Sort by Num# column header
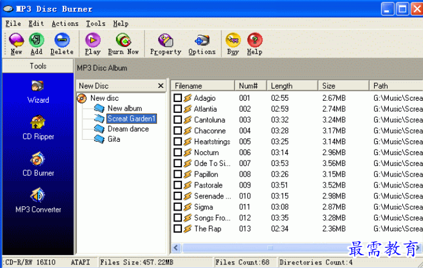Screen dimensions: 423x268 (x=251, y=86)
